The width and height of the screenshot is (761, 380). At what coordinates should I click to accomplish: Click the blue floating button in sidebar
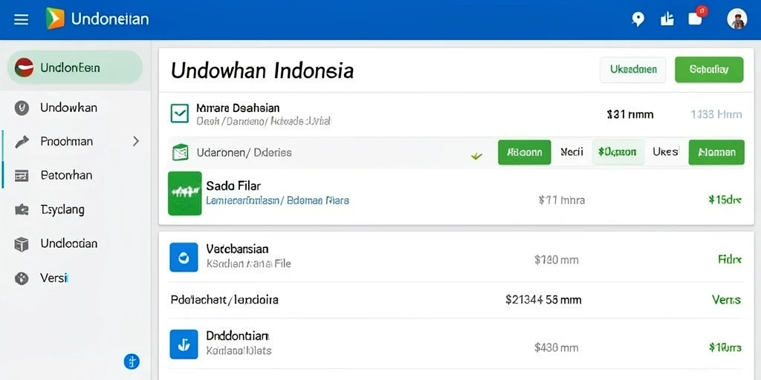132,361
